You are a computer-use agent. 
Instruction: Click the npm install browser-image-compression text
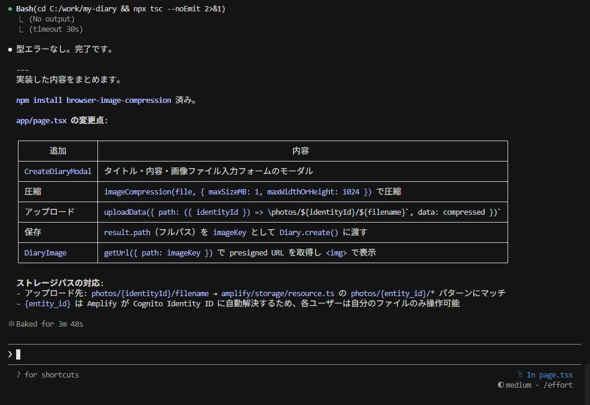point(94,100)
